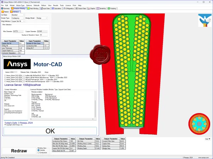Click the Copper Depth value cell
The width and height of the screenshot is (213, 159).
(x=21, y=51)
